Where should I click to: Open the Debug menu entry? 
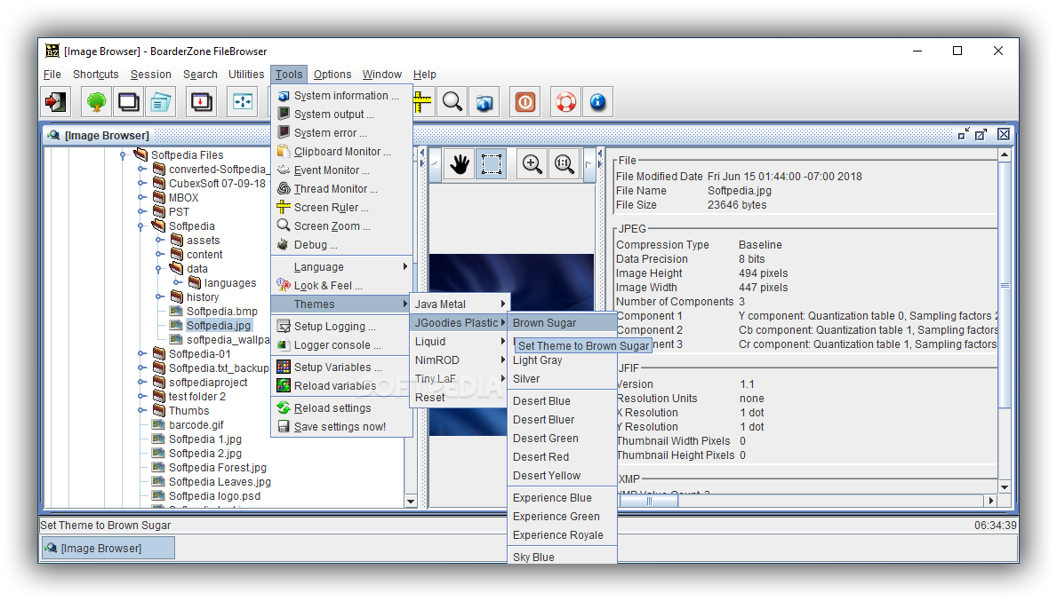[x=341, y=245]
